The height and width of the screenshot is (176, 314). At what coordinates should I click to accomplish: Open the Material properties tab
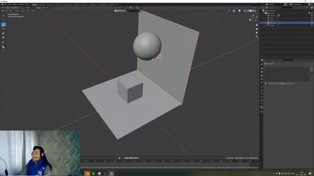[262, 108]
